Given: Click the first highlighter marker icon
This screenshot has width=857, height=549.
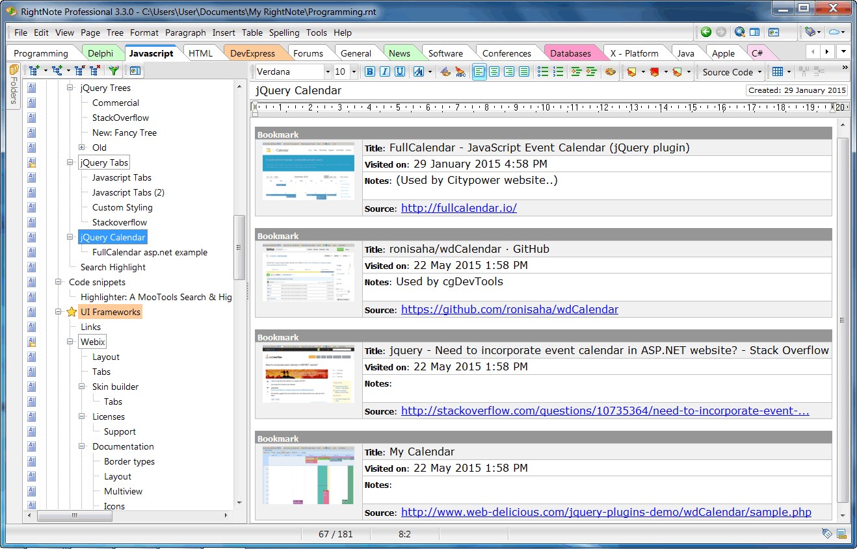Looking at the screenshot, I should coord(631,72).
